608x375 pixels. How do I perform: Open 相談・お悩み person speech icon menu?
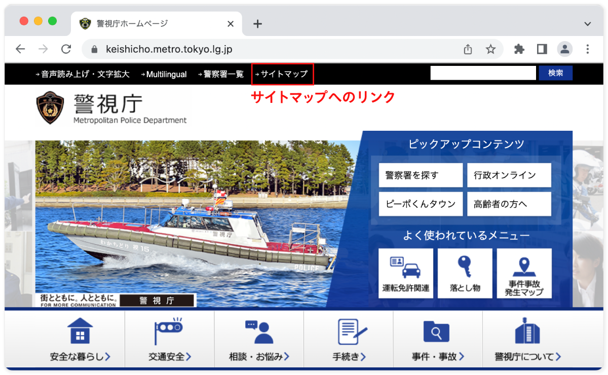pos(259,339)
